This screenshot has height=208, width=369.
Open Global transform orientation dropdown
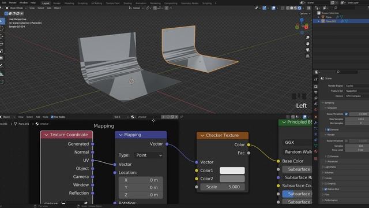(137, 8)
